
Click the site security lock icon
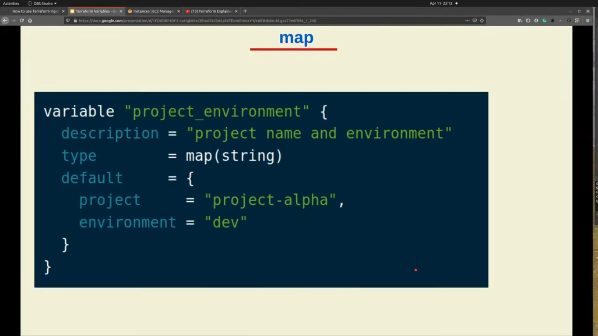[x=75, y=21]
